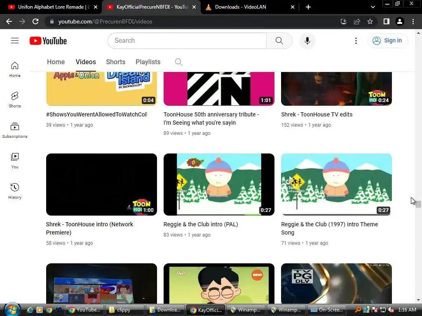Image resolution: width=422 pixels, height=316 pixels.
Task: Open Chrome profile avatar menu
Action: [400, 21]
